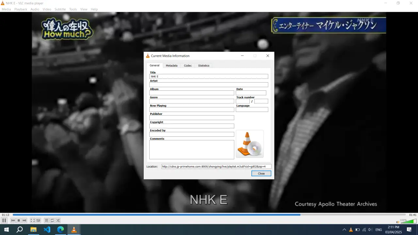Toggle fullscreen video mode
418x235 pixels.
coord(33,221)
